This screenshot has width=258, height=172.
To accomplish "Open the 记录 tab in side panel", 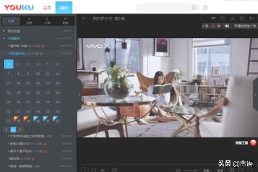I will click(x=29, y=21).
